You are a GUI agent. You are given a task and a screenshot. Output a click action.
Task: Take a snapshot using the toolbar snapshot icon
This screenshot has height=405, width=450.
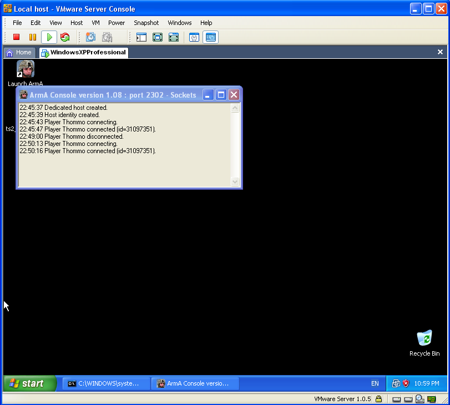click(90, 37)
